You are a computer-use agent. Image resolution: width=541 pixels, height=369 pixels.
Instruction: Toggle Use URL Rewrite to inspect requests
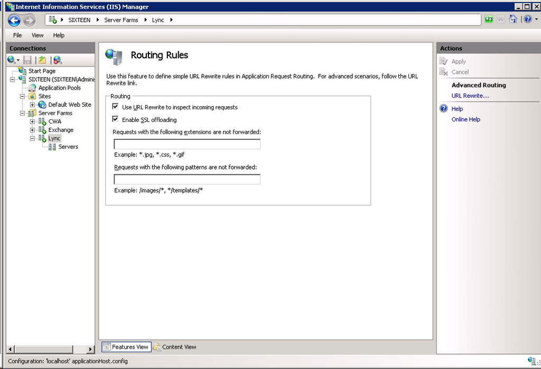[115, 107]
